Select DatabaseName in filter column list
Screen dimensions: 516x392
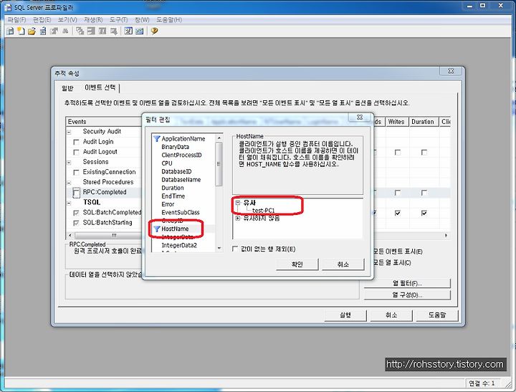point(181,180)
